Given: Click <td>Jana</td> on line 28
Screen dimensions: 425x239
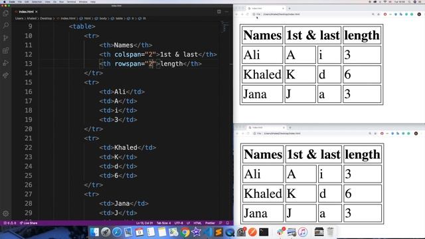Looking at the screenshot, I should click(124, 204).
